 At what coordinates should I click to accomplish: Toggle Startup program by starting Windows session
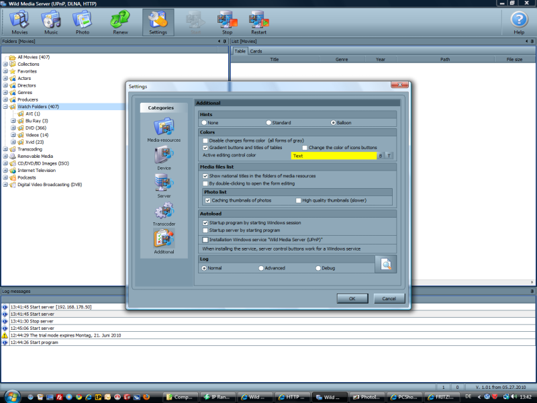coord(205,223)
